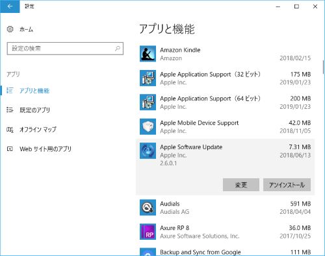Select the Audials entry name

(x=170, y=204)
